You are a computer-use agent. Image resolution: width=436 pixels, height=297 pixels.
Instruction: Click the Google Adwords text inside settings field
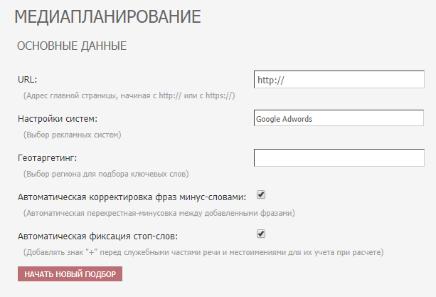tap(285, 119)
